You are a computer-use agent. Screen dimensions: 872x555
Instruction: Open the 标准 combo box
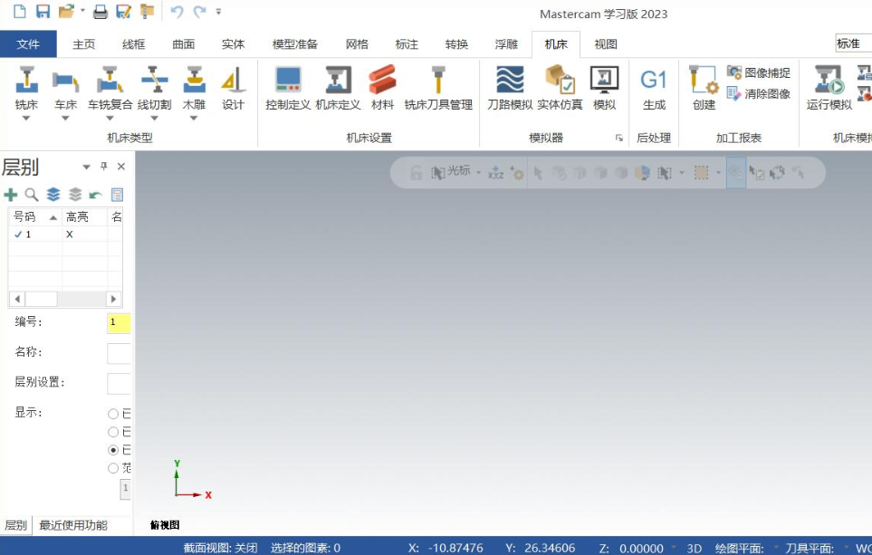point(852,43)
